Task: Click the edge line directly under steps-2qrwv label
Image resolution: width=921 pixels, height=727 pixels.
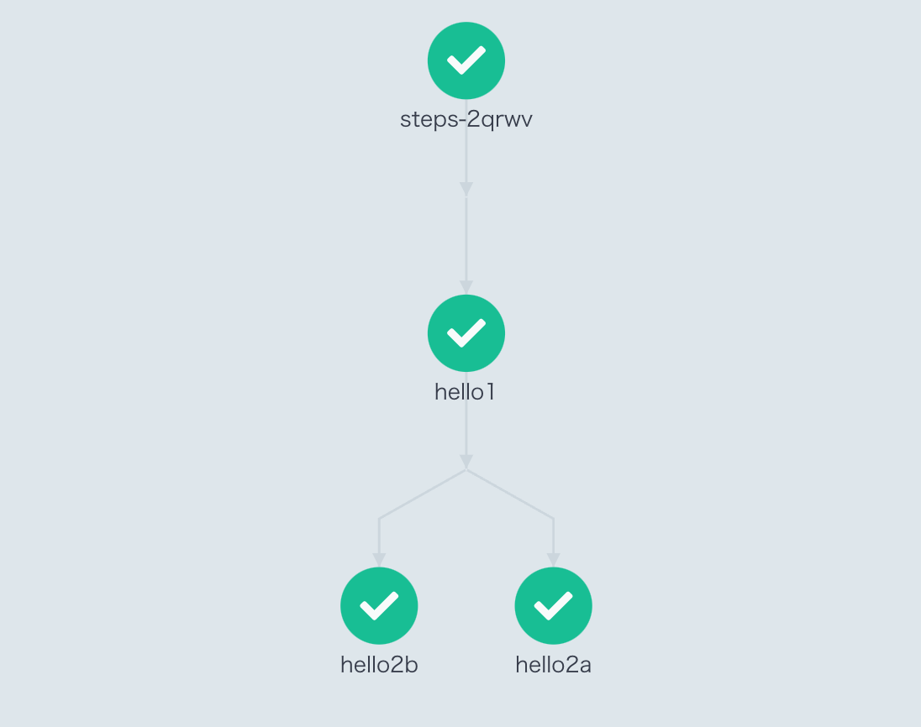Action: (x=466, y=155)
